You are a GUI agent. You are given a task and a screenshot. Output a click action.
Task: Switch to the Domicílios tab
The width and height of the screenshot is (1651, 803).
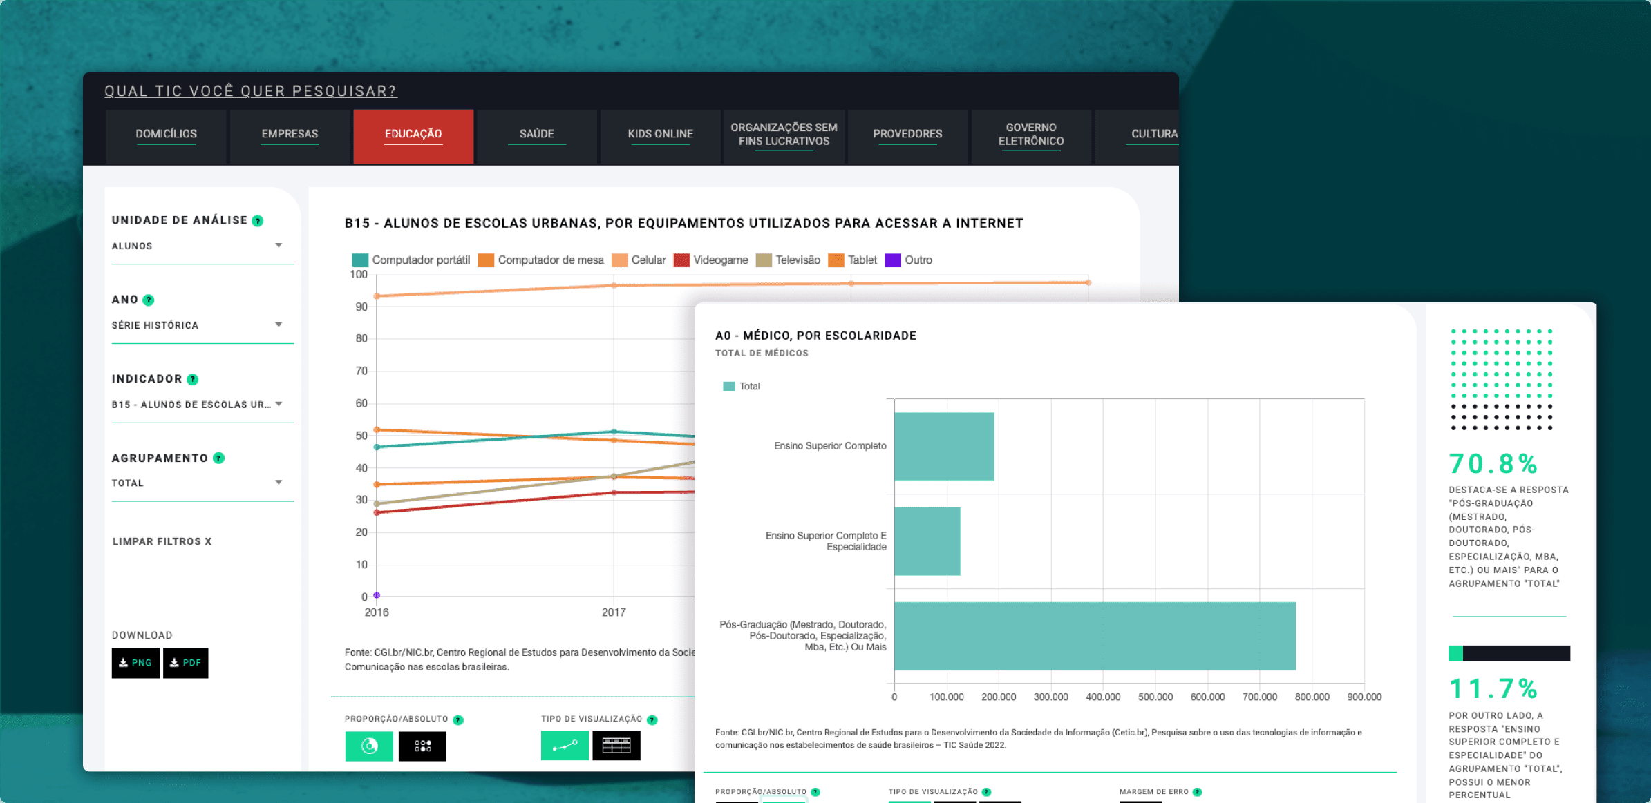tap(166, 136)
